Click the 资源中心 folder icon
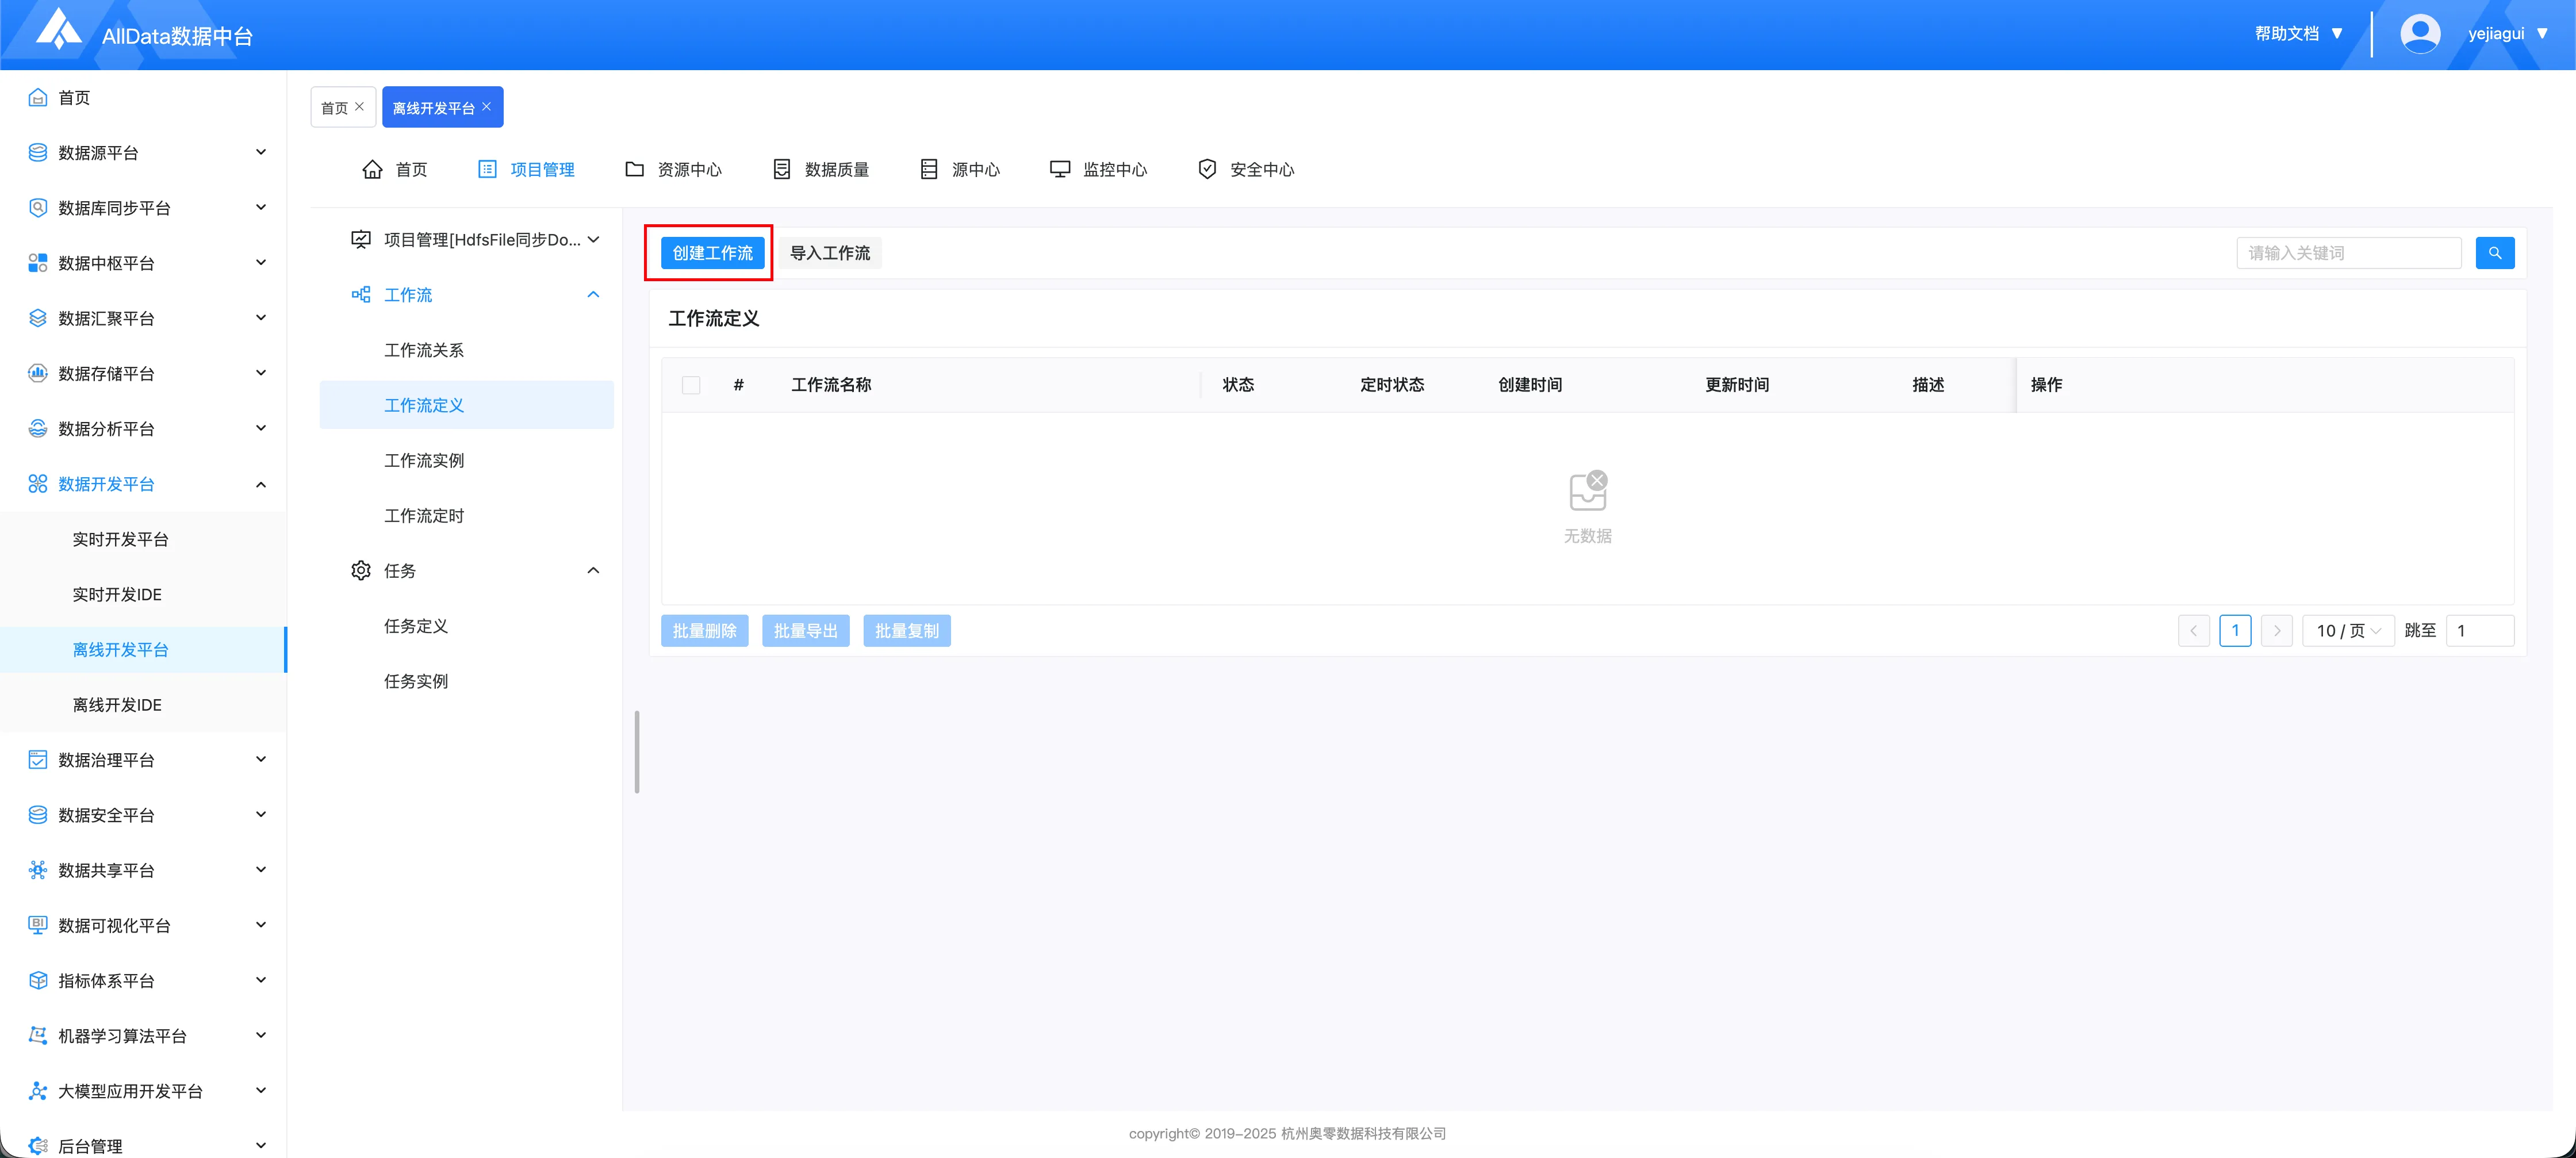 [x=634, y=169]
